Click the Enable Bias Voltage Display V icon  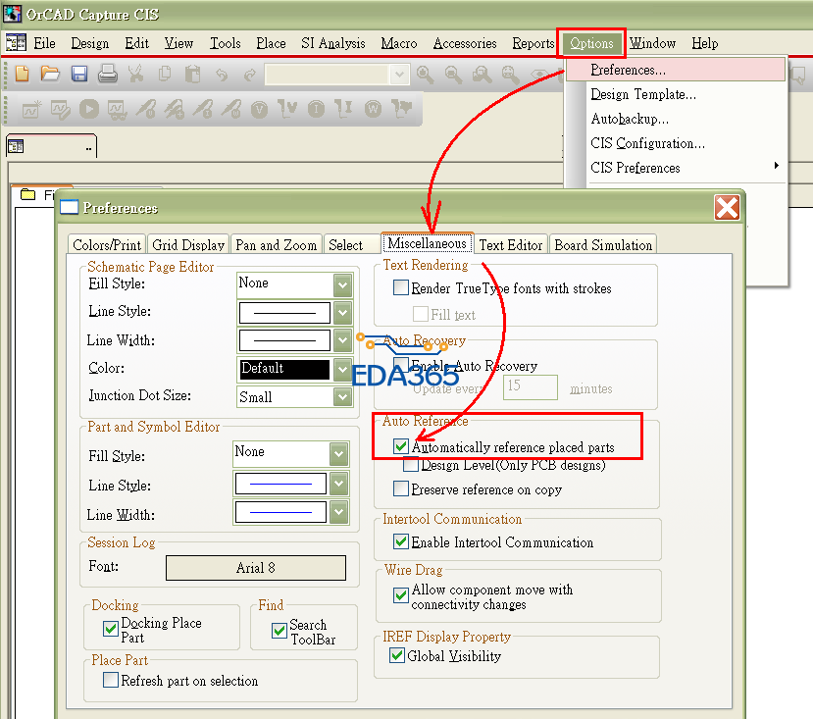click(x=259, y=110)
